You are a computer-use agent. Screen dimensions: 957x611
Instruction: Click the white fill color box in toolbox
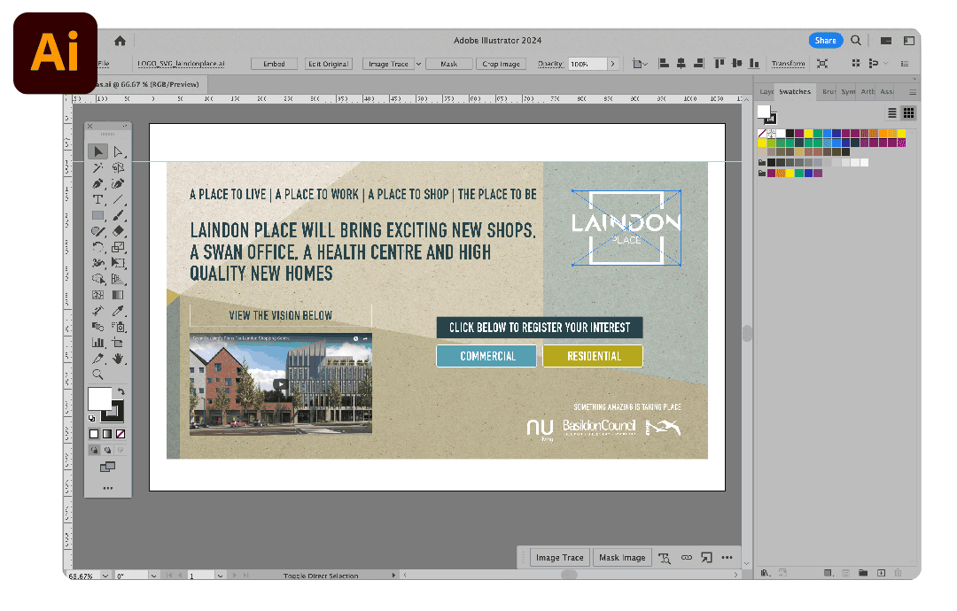click(x=98, y=398)
